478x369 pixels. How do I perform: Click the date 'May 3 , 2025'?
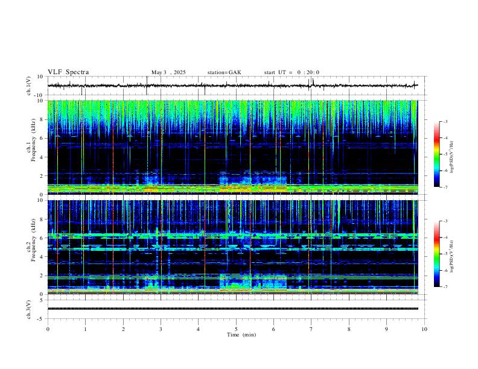[x=168, y=72]
